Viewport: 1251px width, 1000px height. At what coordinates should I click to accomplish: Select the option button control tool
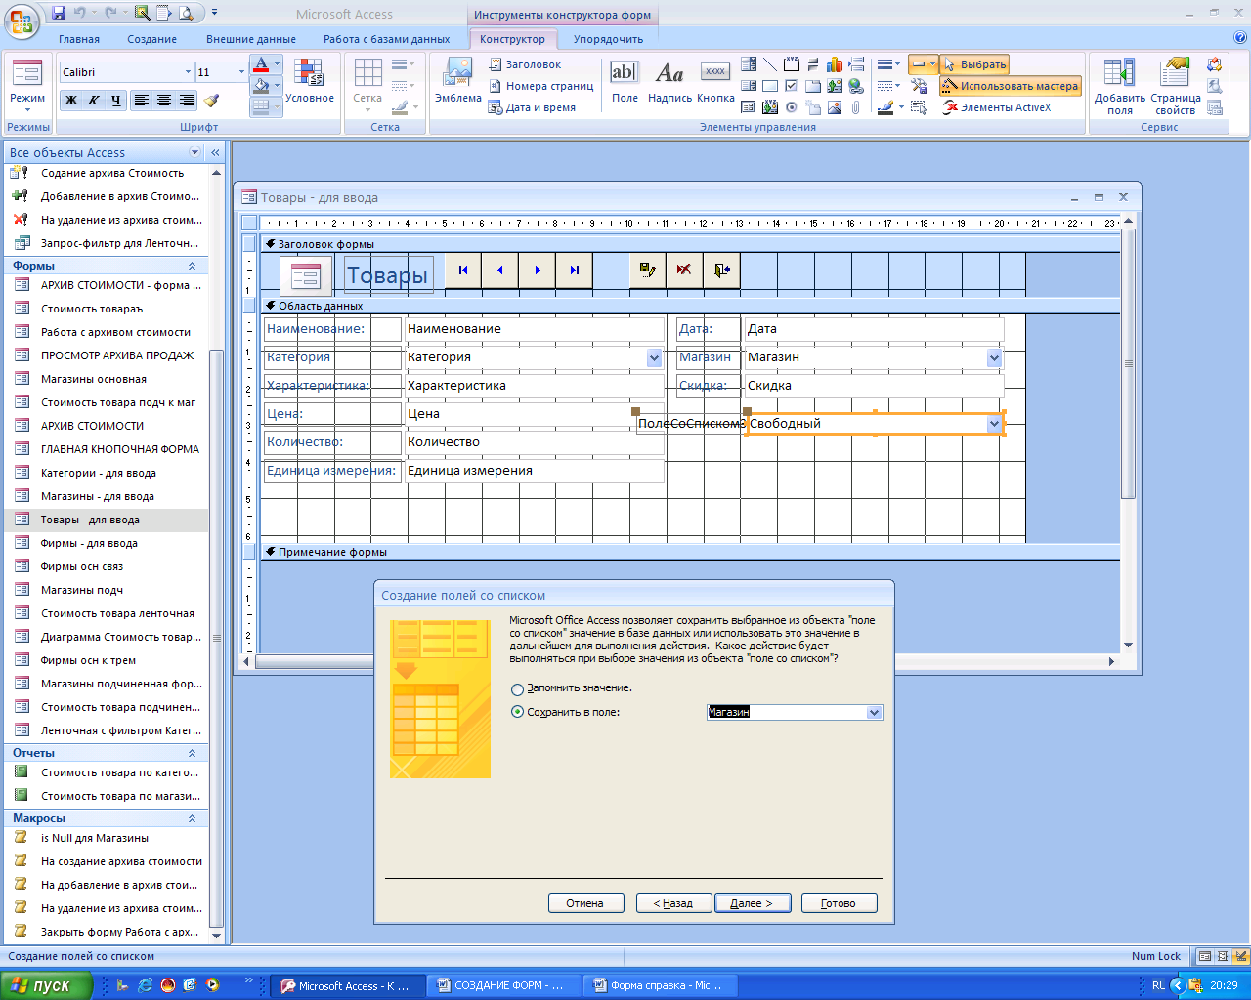pos(792,107)
